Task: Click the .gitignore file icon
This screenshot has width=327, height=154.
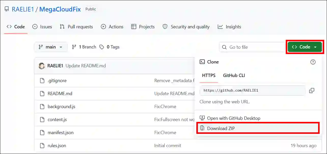Action: coord(42,80)
